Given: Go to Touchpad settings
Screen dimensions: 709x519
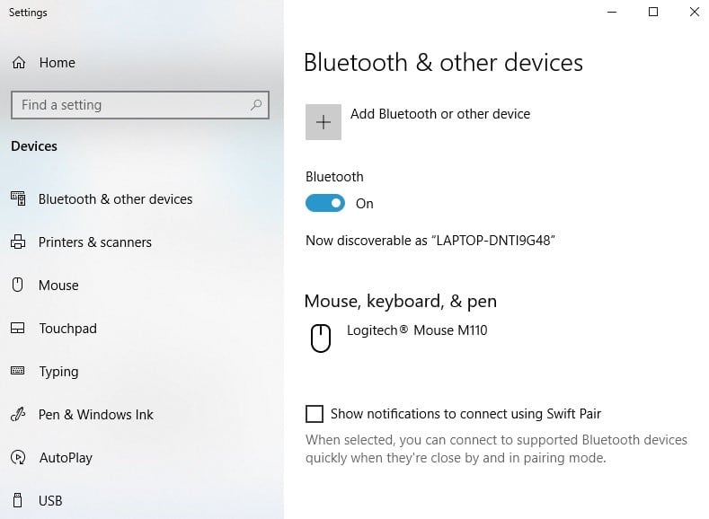Looking at the screenshot, I should tap(67, 329).
